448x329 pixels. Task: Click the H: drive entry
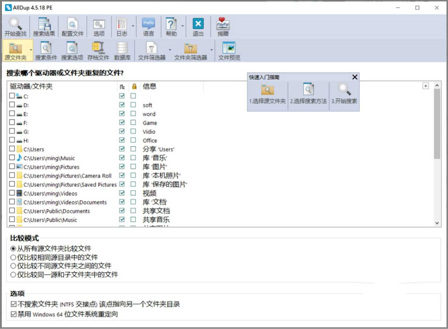pyautogui.click(x=26, y=140)
